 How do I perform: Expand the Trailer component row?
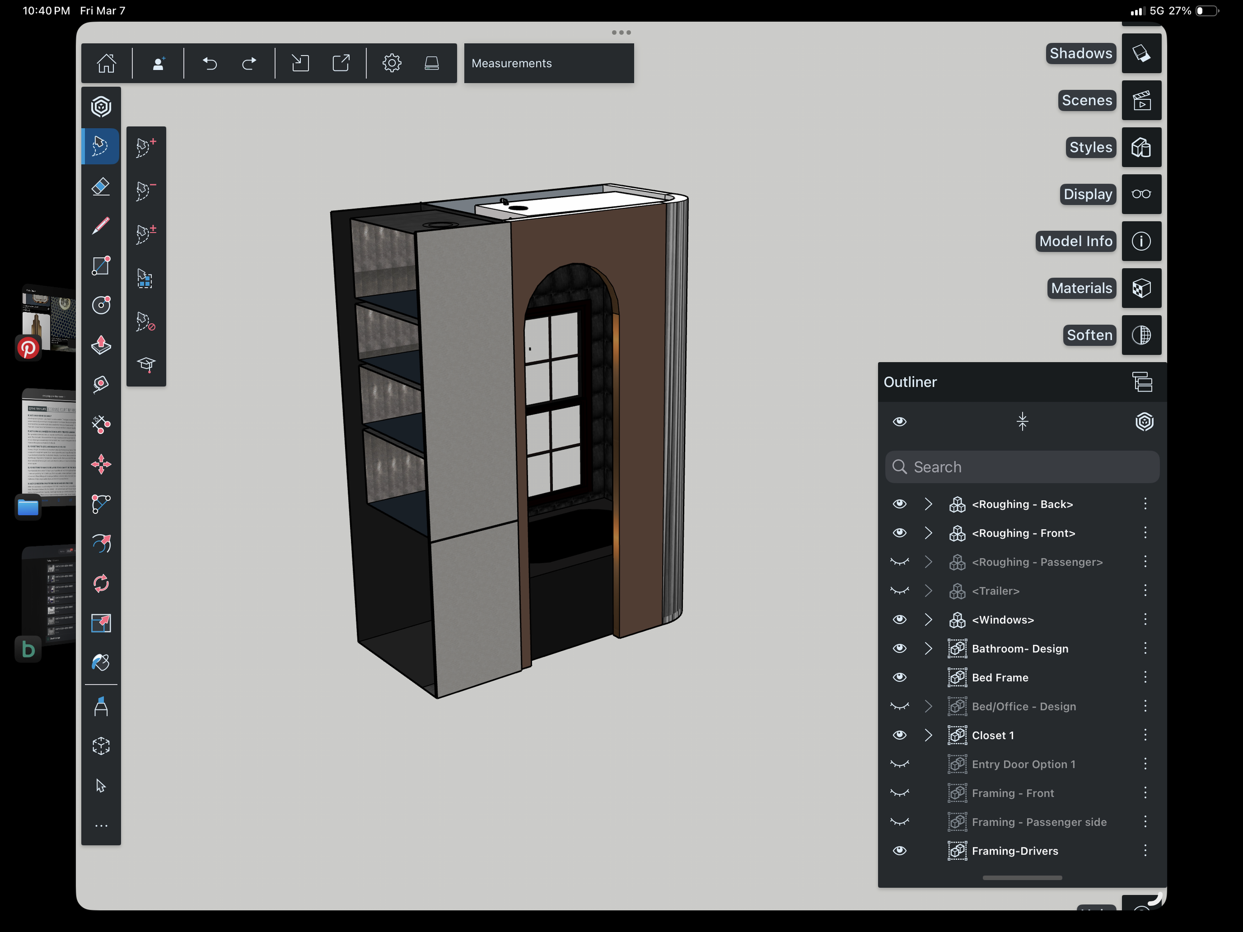click(x=928, y=591)
